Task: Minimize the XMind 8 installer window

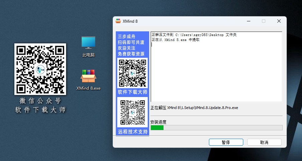Action: (248, 21)
